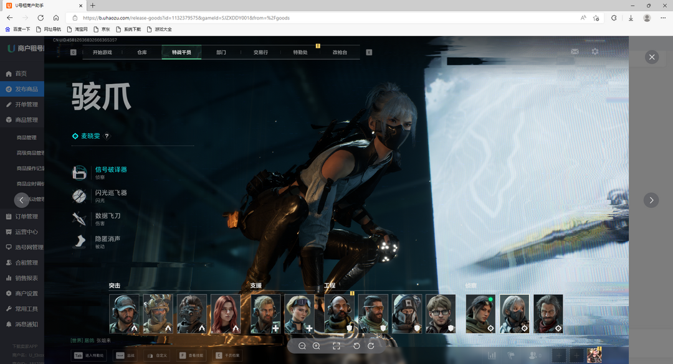Select the 部门 tab
Viewport: 673px width, 364px height.
tap(221, 52)
